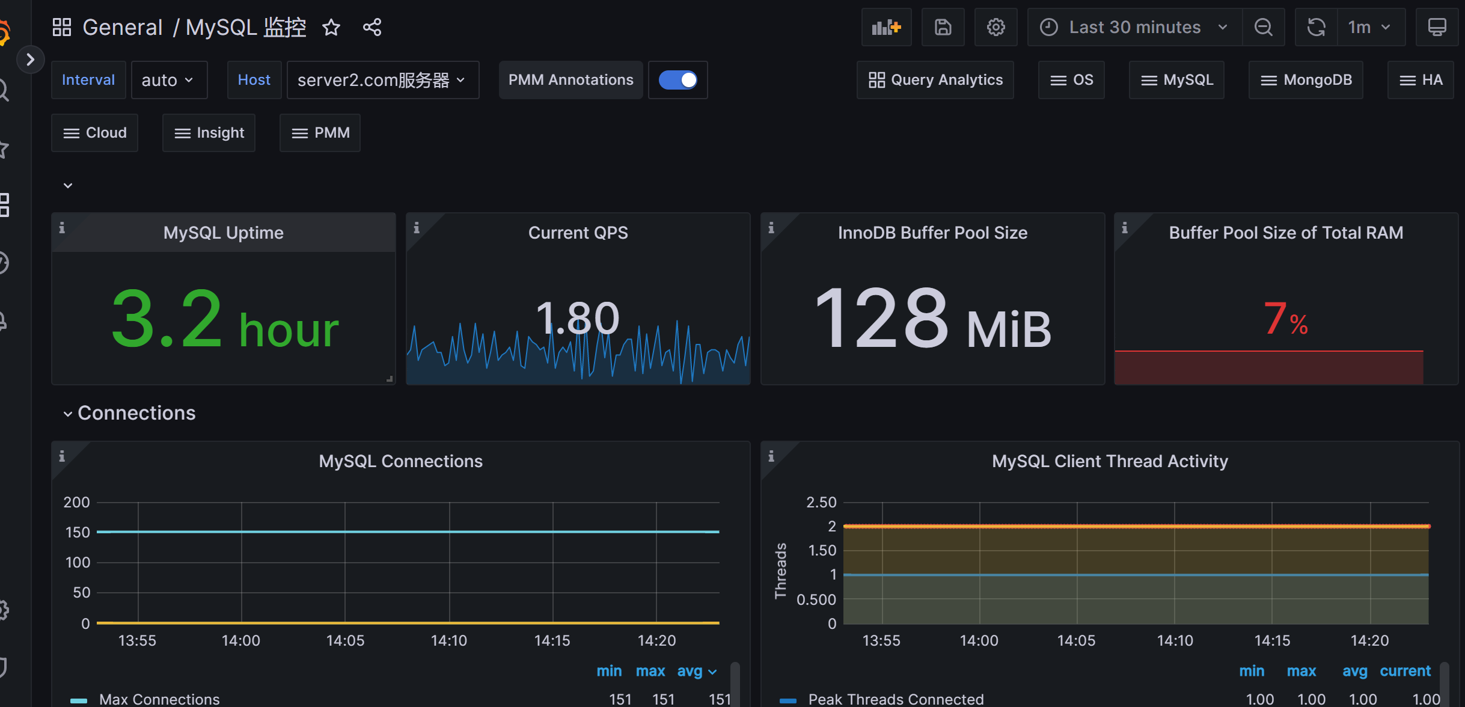Star the MySQL 监控 dashboard
This screenshot has width=1465, height=707.
tap(331, 27)
